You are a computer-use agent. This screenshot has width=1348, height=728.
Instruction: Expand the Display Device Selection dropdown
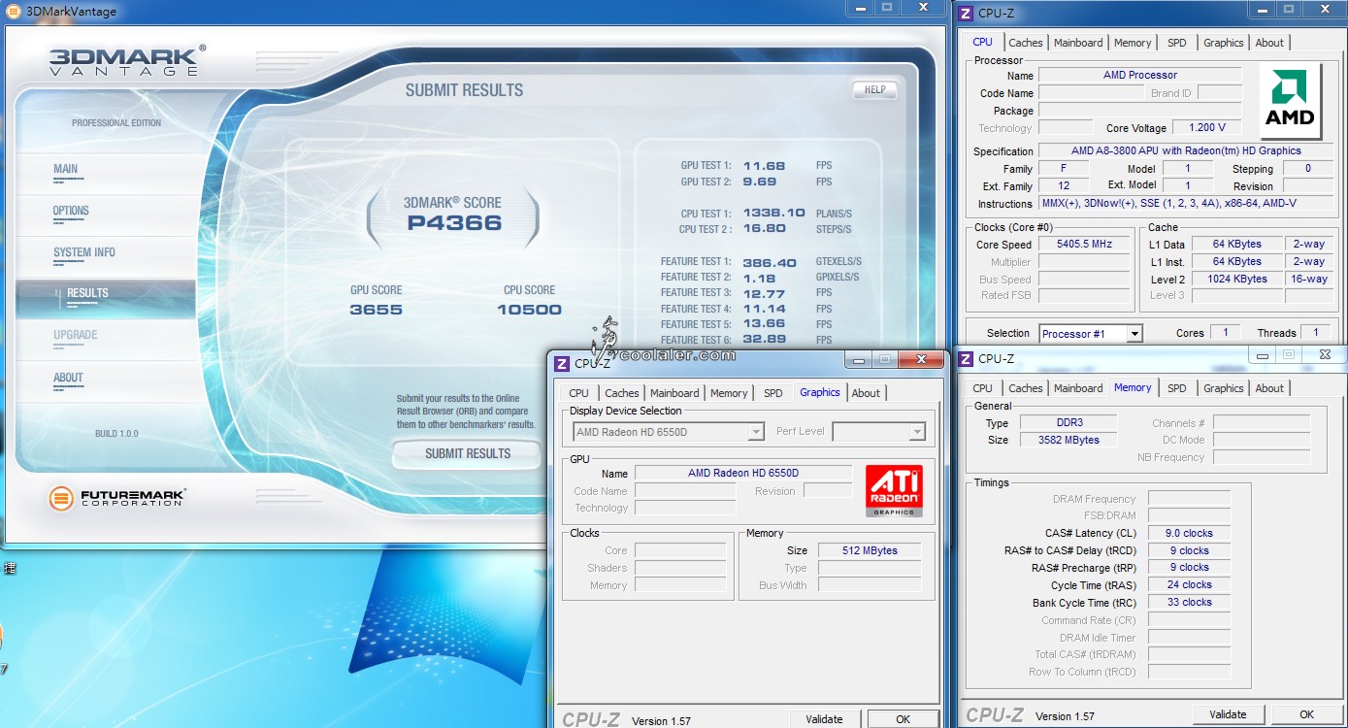point(756,432)
